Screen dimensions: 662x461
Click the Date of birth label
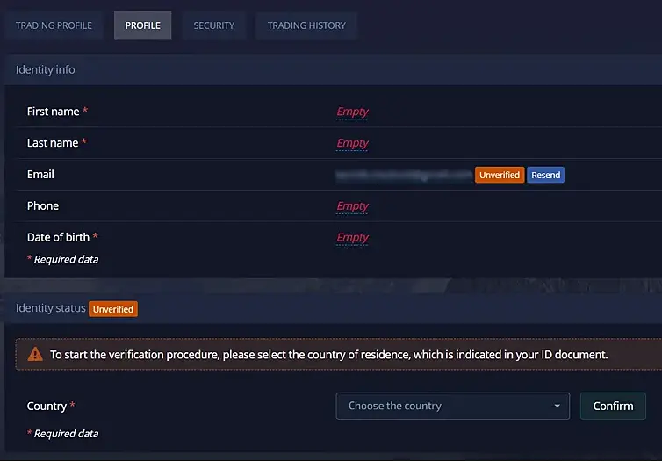(x=58, y=237)
